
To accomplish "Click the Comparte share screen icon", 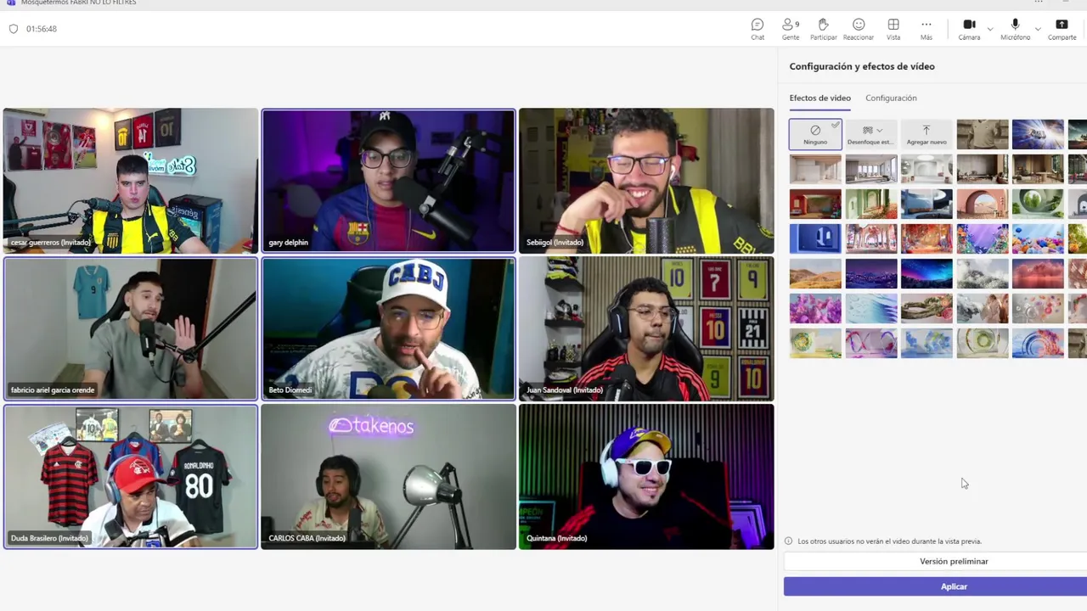I will [1062, 29].
